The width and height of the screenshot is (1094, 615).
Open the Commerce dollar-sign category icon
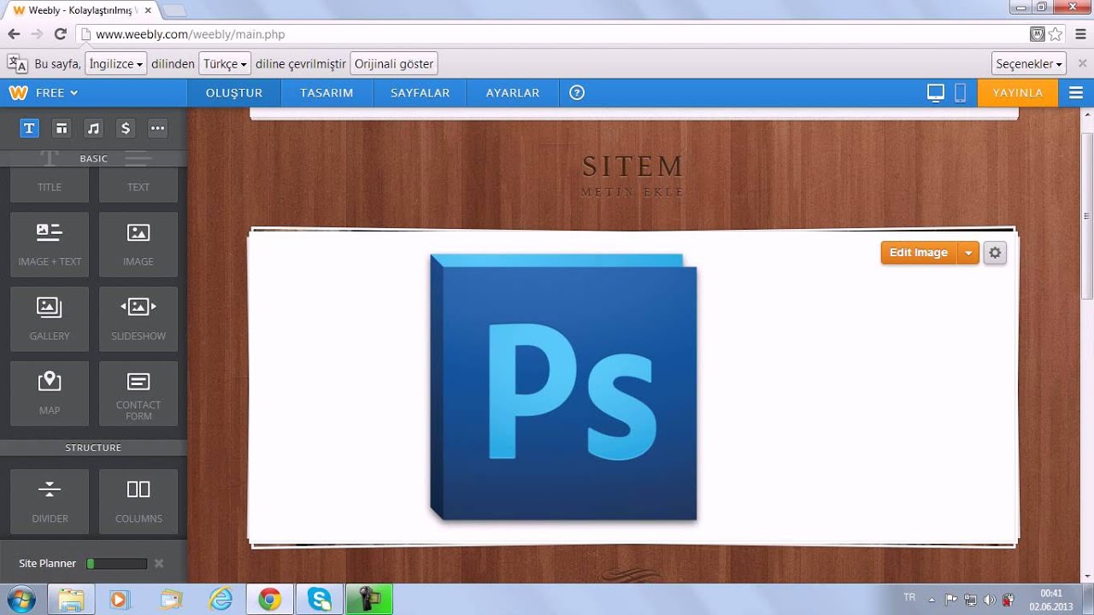[x=126, y=128]
